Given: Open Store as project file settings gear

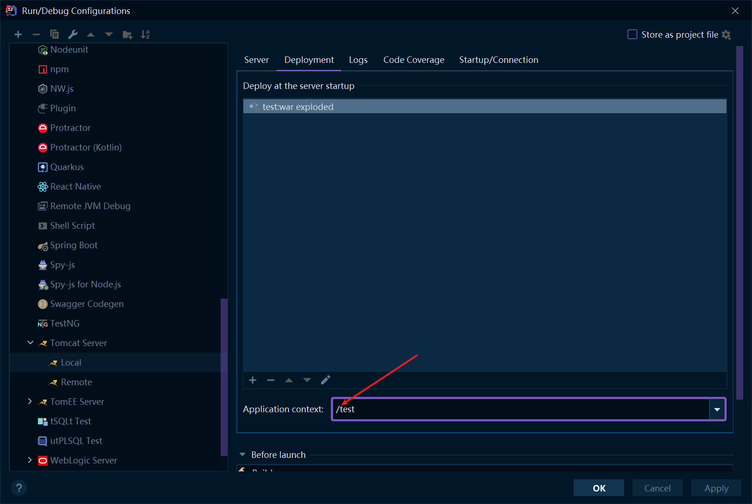Looking at the screenshot, I should (726, 35).
